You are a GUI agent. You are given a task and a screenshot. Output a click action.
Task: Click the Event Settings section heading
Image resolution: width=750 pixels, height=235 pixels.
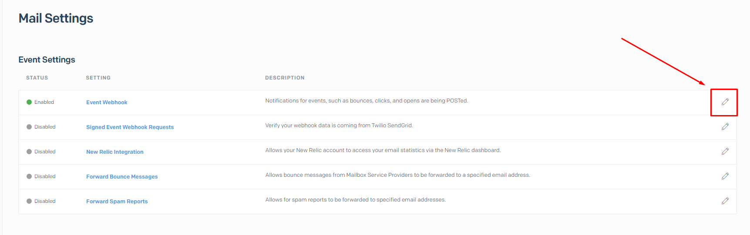coord(47,60)
